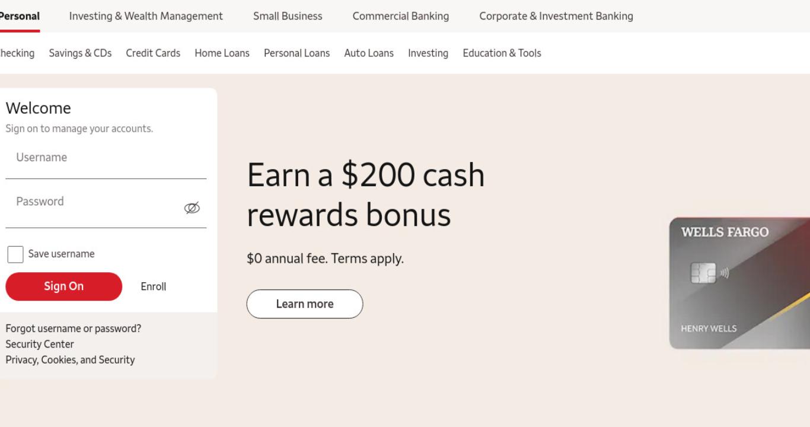Open Forgot username or password link

[x=74, y=329]
